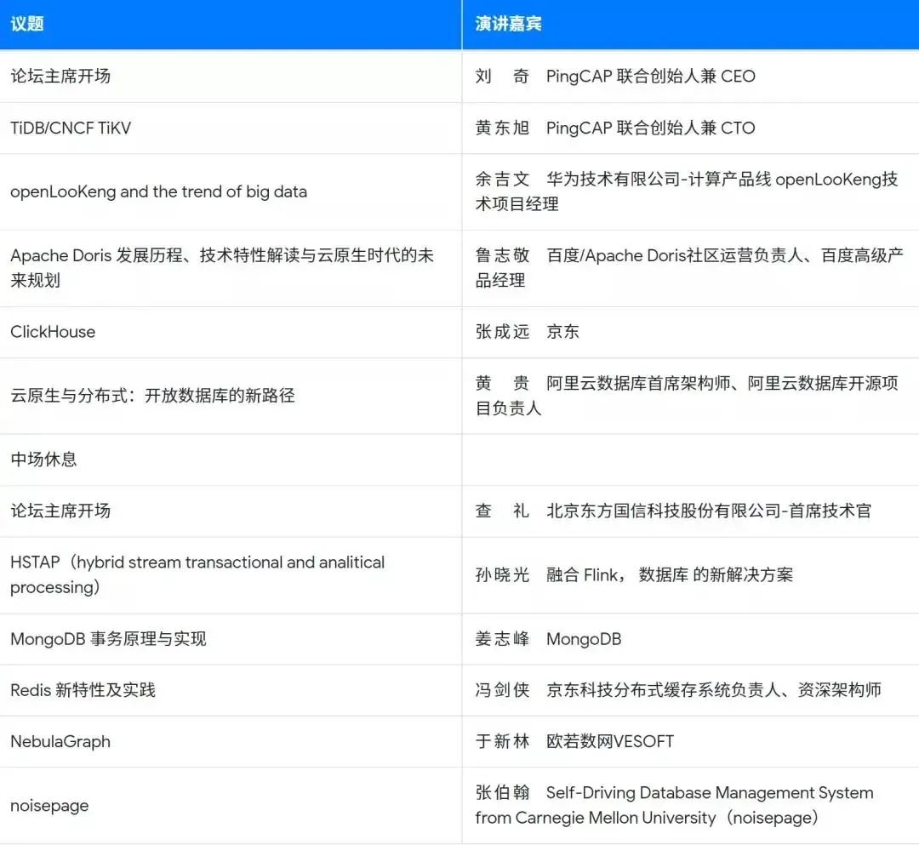
Task: Select the first 论坛主席开场 cell beside 刘奇
Action: pos(231,77)
